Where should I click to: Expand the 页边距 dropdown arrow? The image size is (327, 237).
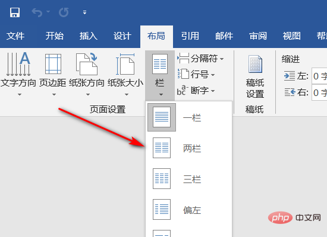click(54, 95)
